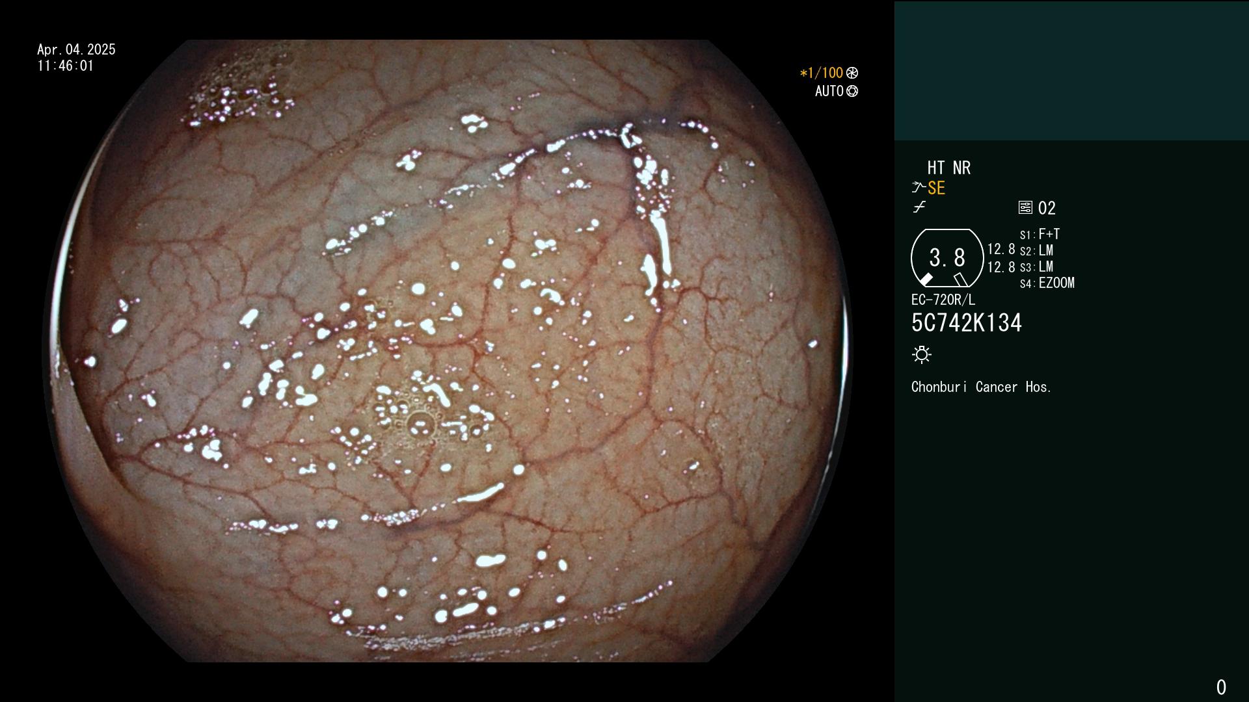Image resolution: width=1249 pixels, height=702 pixels.
Task: Click the light source lamp icon
Action: 922,354
